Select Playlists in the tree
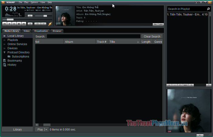 13,40
